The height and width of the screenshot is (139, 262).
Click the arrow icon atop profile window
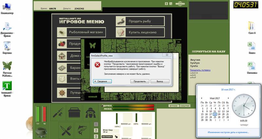click(x=178, y=42)
